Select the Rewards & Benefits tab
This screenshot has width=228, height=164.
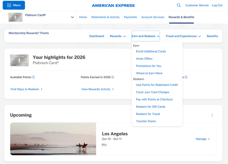[x=181, y=17]
